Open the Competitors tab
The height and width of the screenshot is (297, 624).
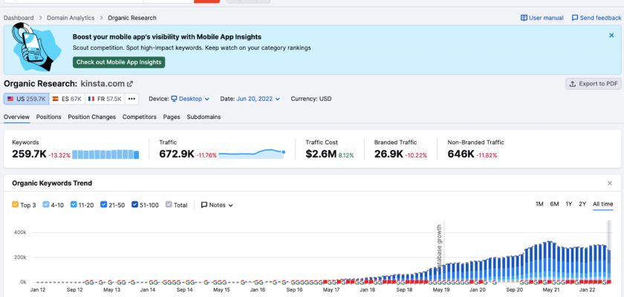tap(140, 117)
